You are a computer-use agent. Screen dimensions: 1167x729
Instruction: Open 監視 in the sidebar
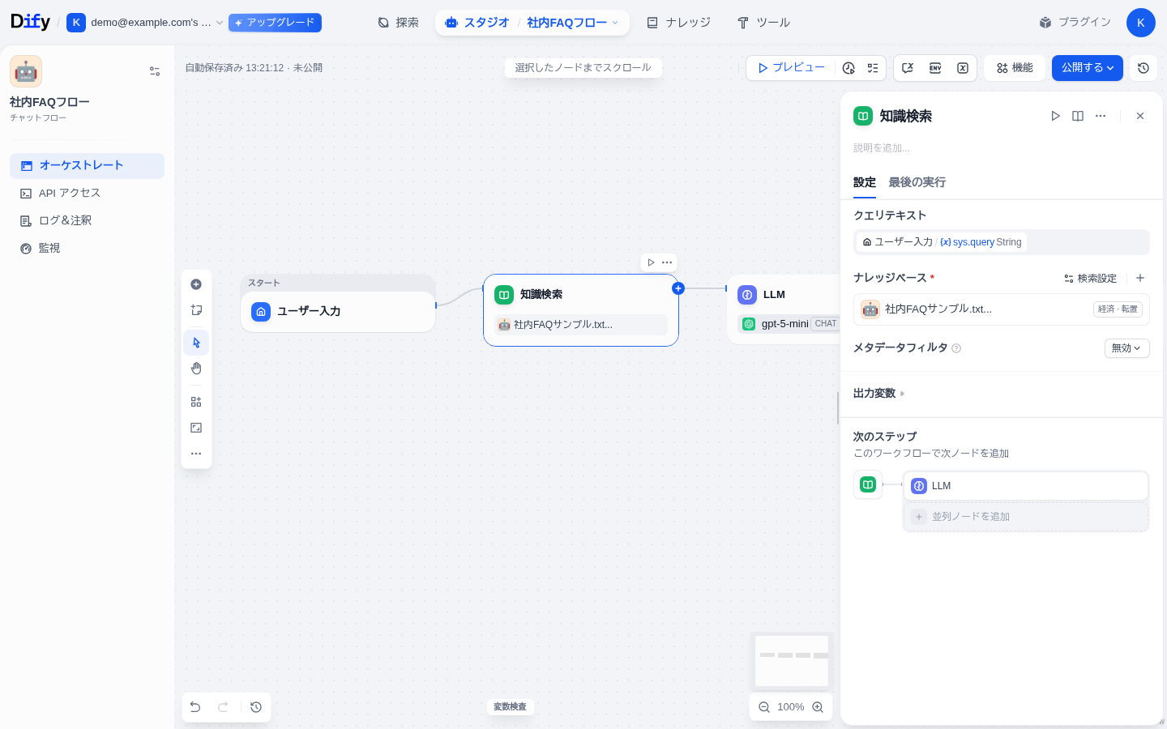pos(87,248)
